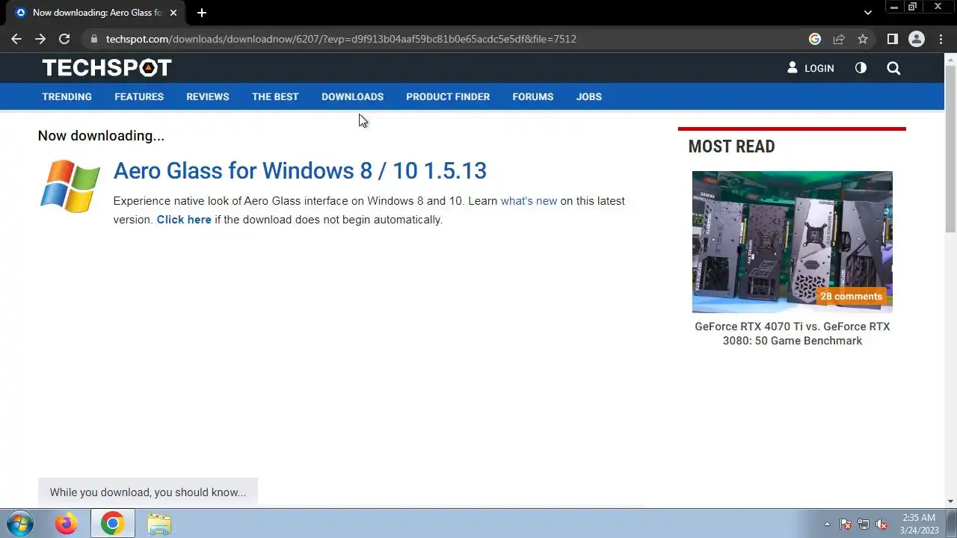Open File Explorer from the taskbar

159,524
